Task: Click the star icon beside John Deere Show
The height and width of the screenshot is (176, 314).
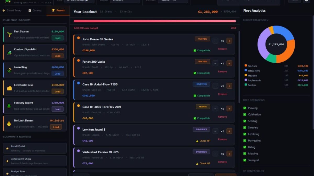Action: point(7,161)
